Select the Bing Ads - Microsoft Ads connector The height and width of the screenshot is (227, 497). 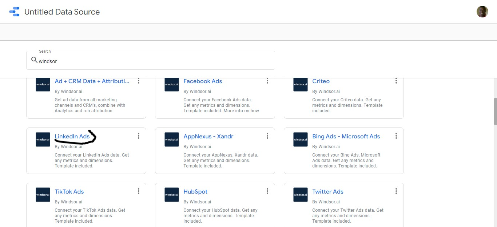(x=346, y=137)
